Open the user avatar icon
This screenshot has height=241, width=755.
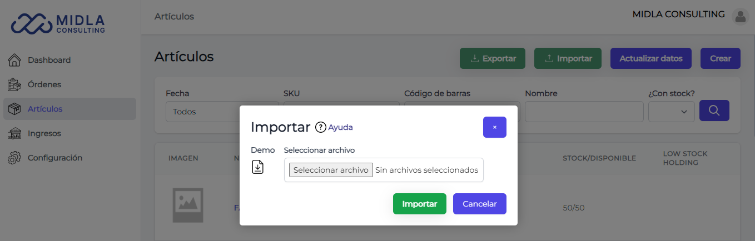click(x=741, y=17)
